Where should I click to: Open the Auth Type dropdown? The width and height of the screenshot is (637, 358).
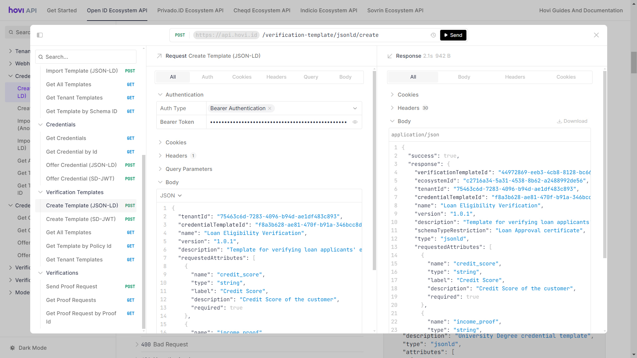pos(355,108)
